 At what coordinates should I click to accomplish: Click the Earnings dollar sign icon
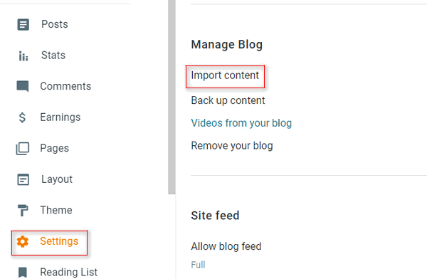[x=22, y=117]
